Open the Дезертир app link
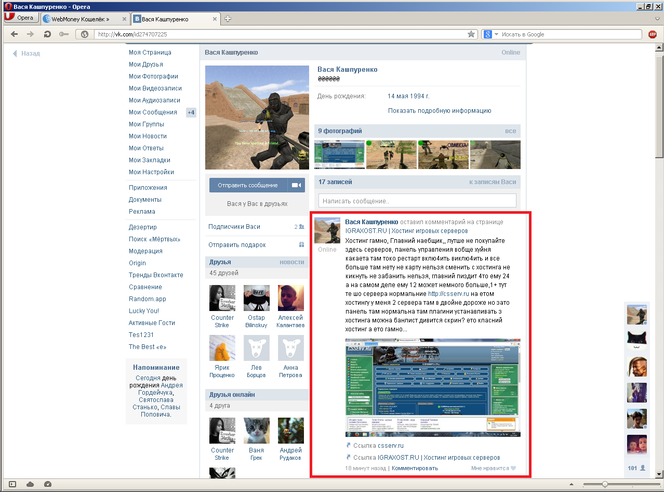664x492 pixels. [143, 227]
